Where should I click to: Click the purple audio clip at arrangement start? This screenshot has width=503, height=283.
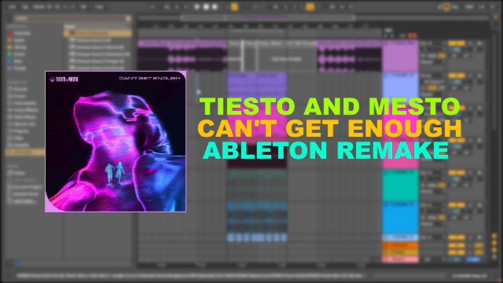182,55
